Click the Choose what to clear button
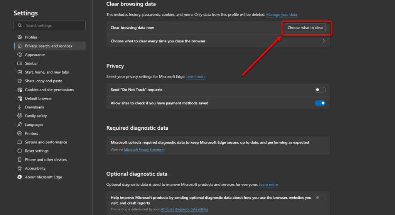 tap(305, 28)
